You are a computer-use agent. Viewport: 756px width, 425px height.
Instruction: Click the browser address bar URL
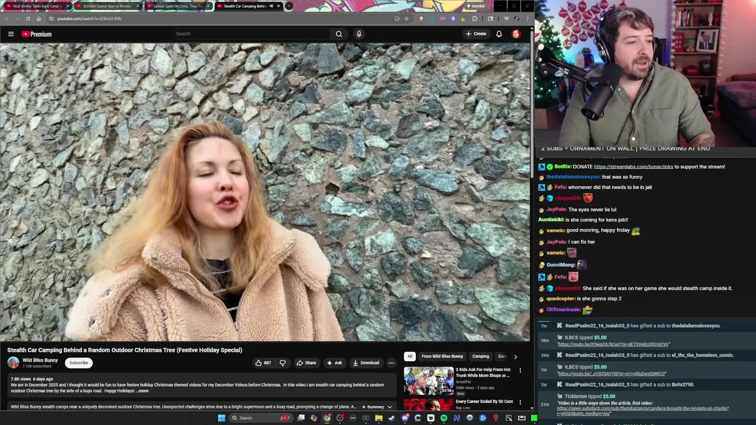pyautogui.click(x=89, y=18)
